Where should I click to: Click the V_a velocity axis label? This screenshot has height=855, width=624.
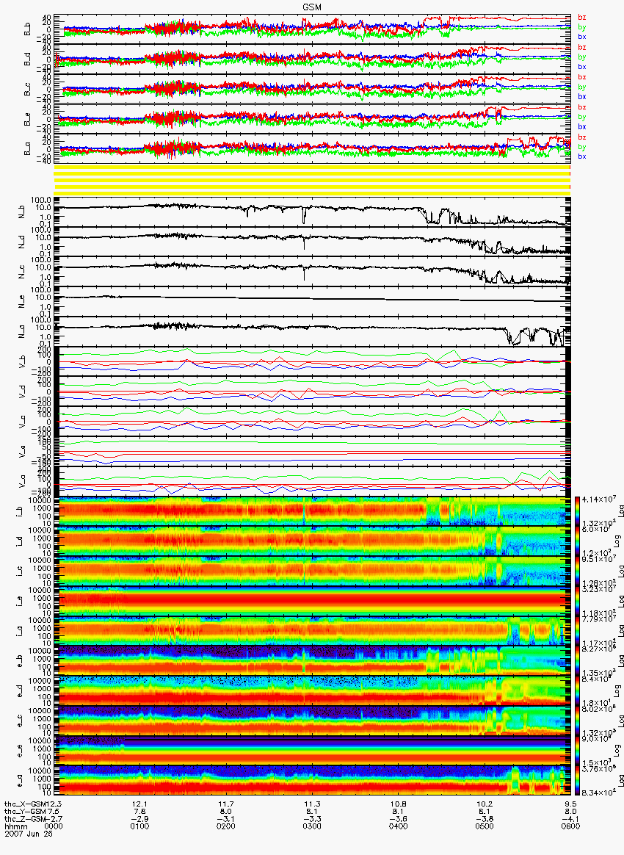pos(22,481)
